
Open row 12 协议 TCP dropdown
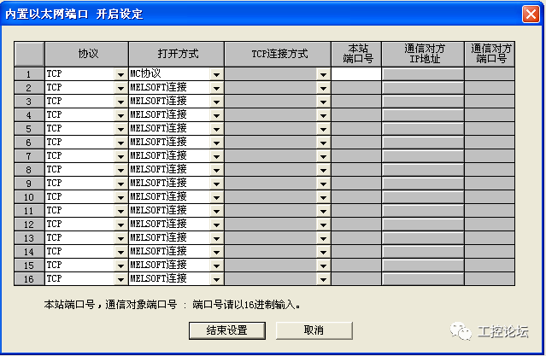pyautogui.click(x=120, y=225)
